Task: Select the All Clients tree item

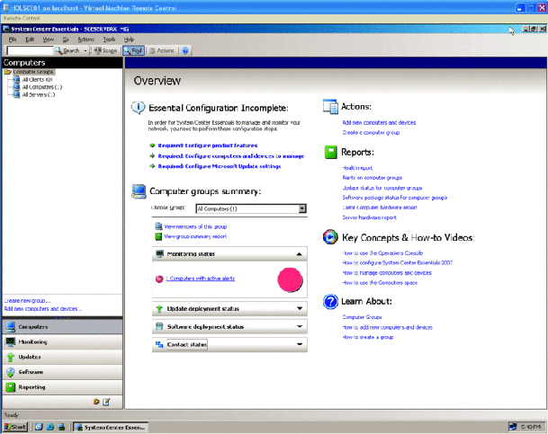Action: tap(37, 80)
